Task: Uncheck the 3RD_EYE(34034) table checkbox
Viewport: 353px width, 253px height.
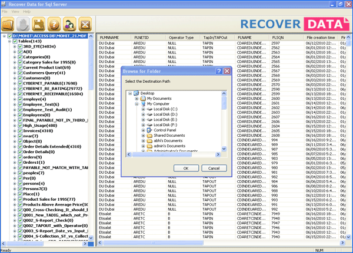Action: pos(20,46)
